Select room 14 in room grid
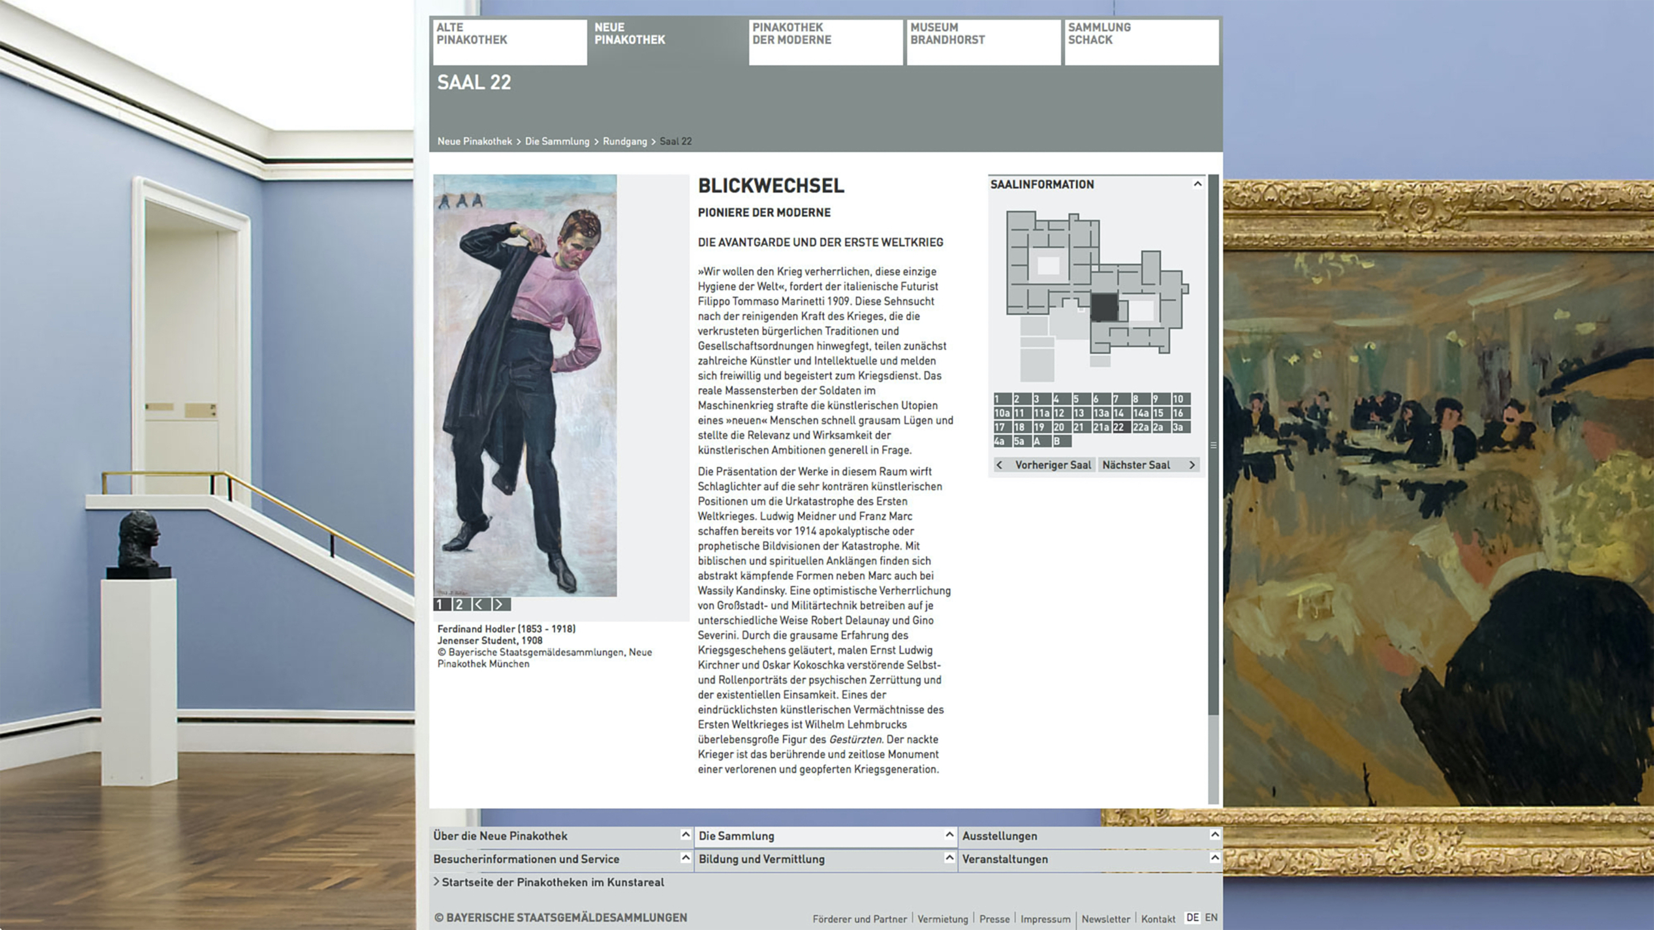1654x930 pixels. 1122,413
